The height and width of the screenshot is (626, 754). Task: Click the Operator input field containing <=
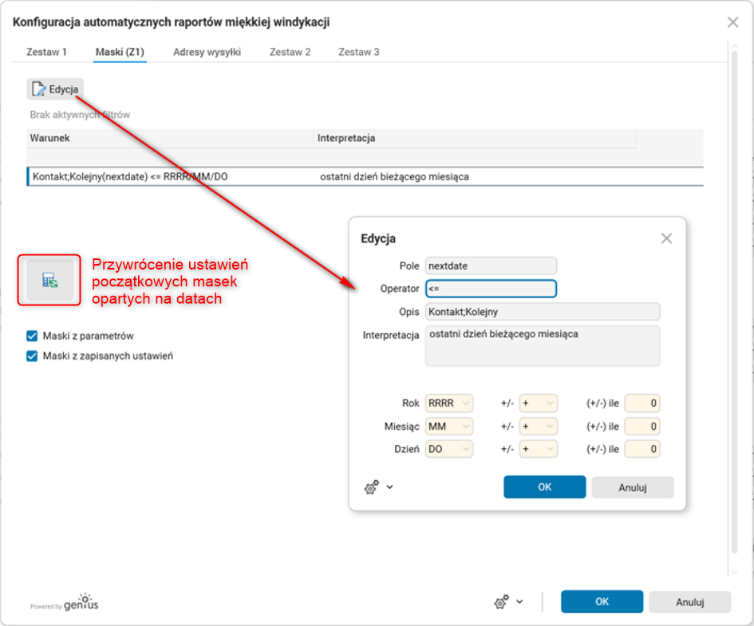489,288
